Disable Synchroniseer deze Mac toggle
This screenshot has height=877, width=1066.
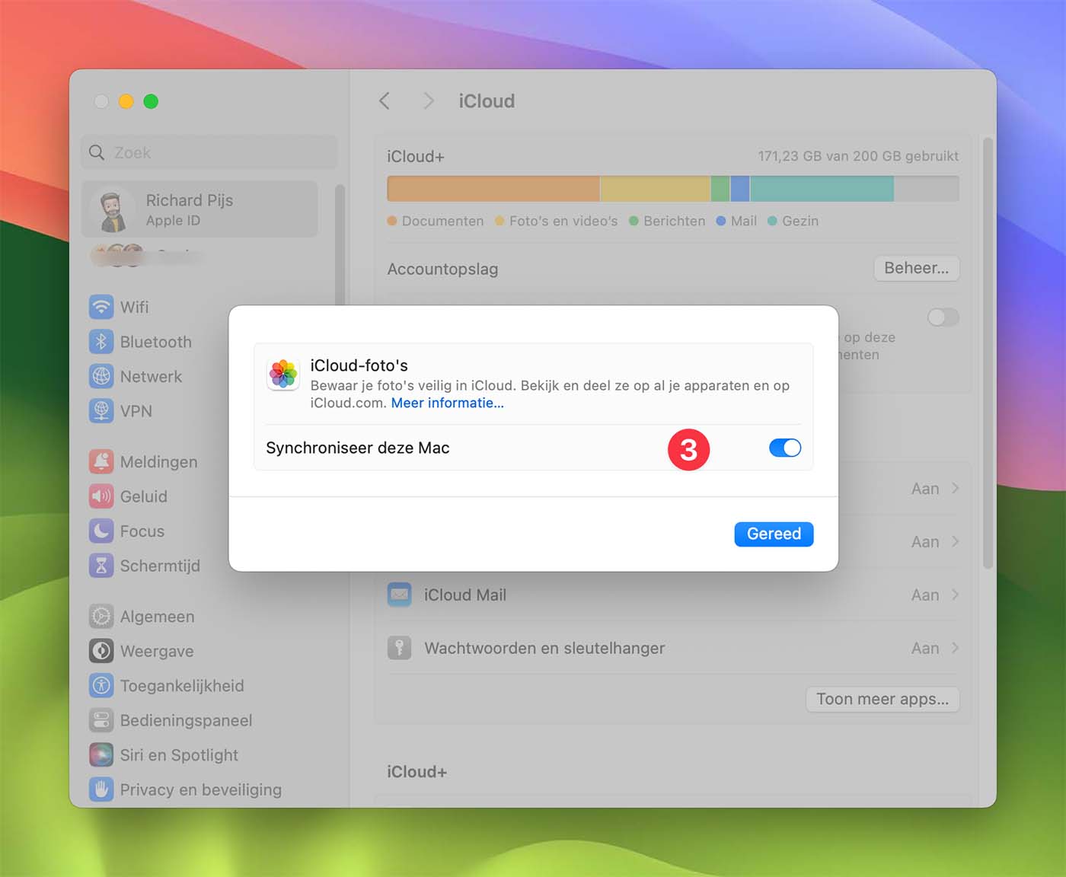point(785,448)
